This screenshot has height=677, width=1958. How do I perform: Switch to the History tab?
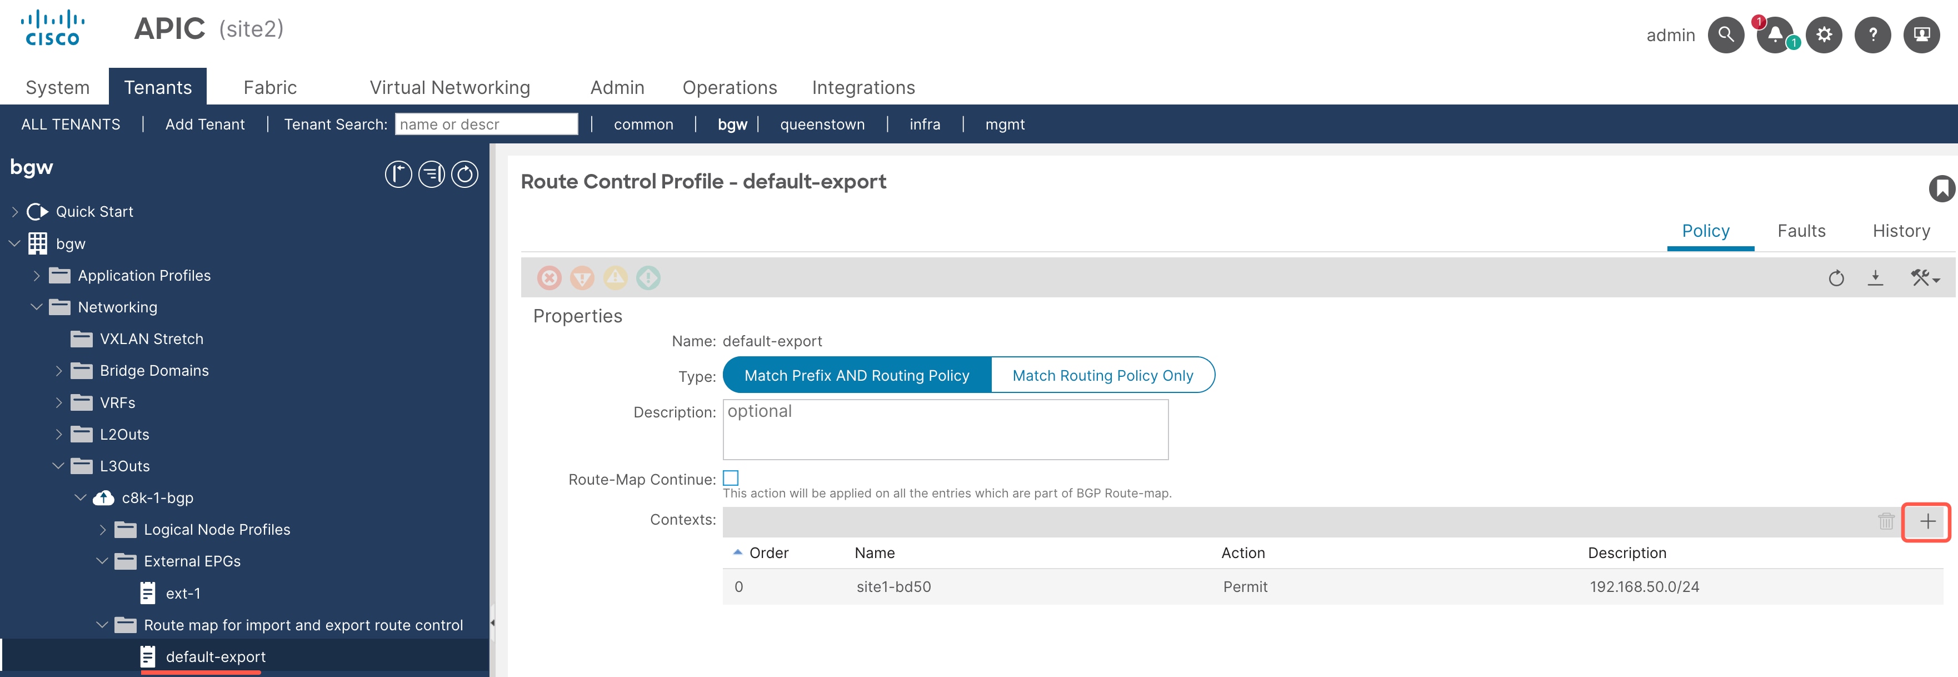pyautogui.click(x=1901, y=231)
